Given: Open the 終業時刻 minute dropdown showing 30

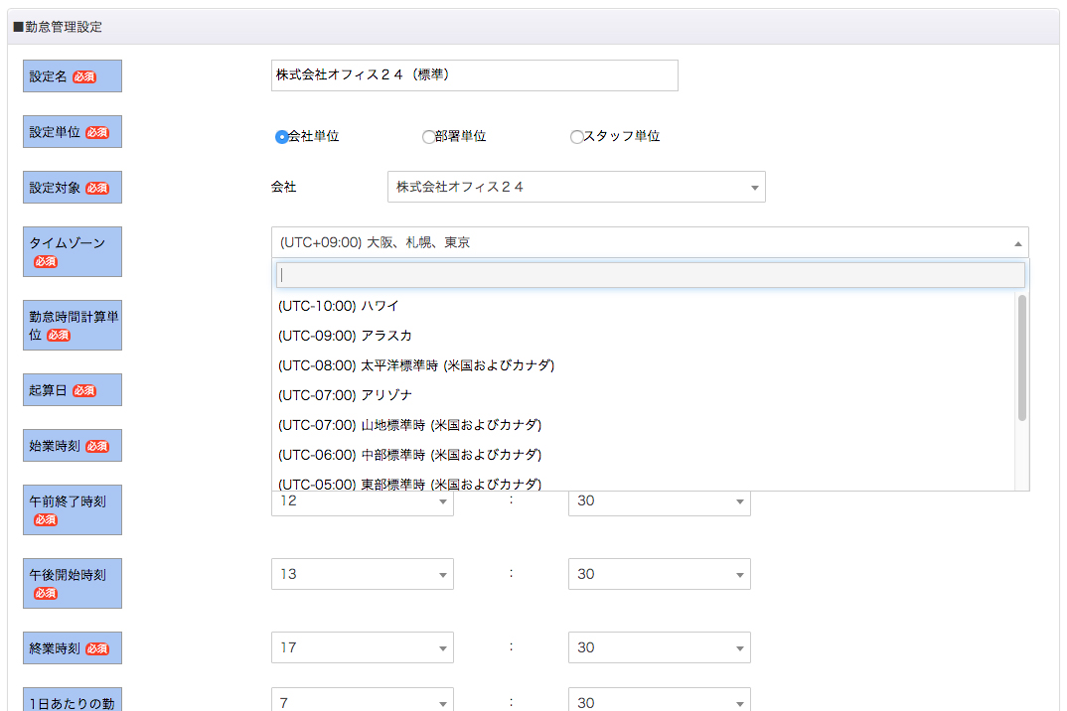Looking at the screenshot, I should [659, 647].
